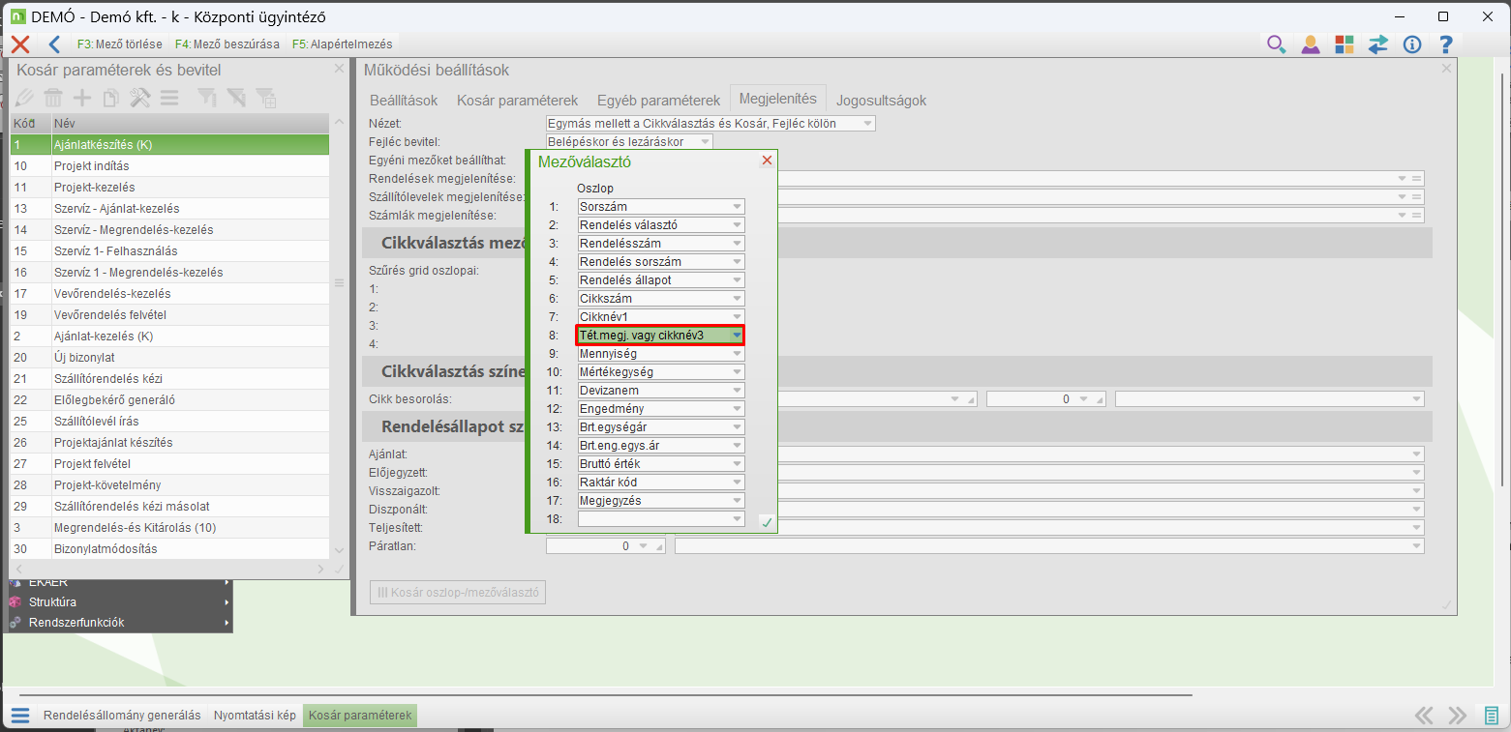Click the crossed-out funnel clear filter icon
The width and height of the screenshot is (1511, 732).
coord(236,98)
